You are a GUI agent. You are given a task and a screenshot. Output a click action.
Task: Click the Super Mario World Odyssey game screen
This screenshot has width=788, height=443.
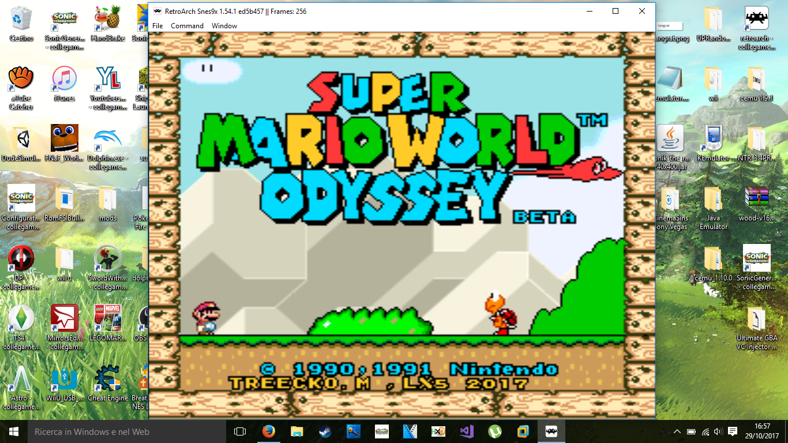coord(402,225)
